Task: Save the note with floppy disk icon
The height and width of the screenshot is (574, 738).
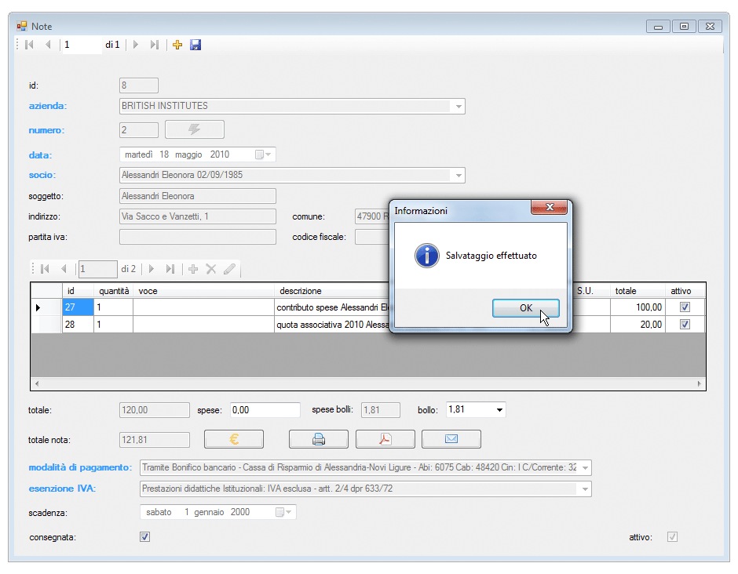Action: click(x=195, y=45)
